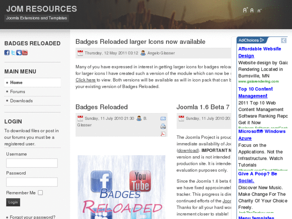Click the JOM RESOURCES site title
This screenshot has height=219, width=292.
(x=41, y=9)
